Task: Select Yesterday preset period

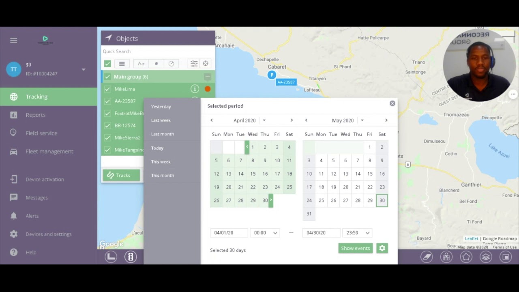Action: [161, 107]
